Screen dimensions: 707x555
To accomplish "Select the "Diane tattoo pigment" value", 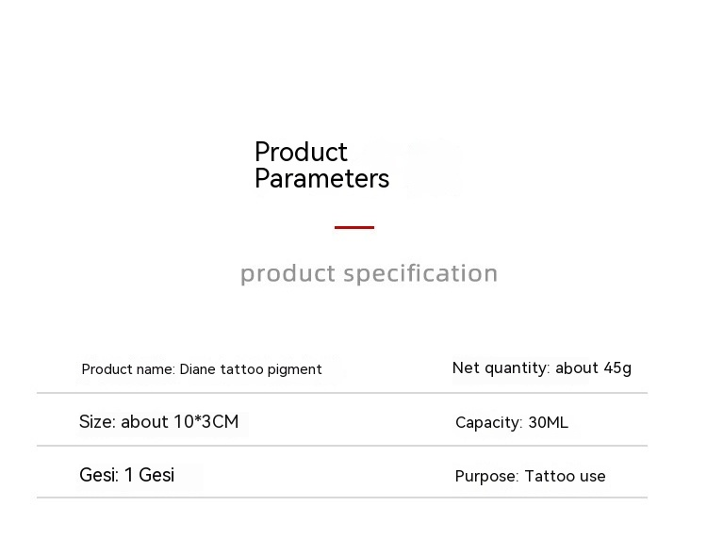I will pyautogui.click(x=251, y=369).
